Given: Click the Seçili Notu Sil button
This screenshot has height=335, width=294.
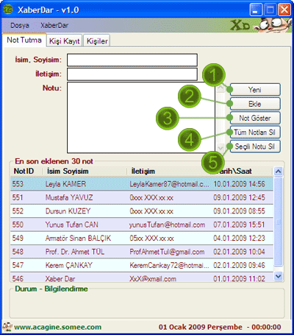Looking at the screenshot, I should (x=255, y=147).
